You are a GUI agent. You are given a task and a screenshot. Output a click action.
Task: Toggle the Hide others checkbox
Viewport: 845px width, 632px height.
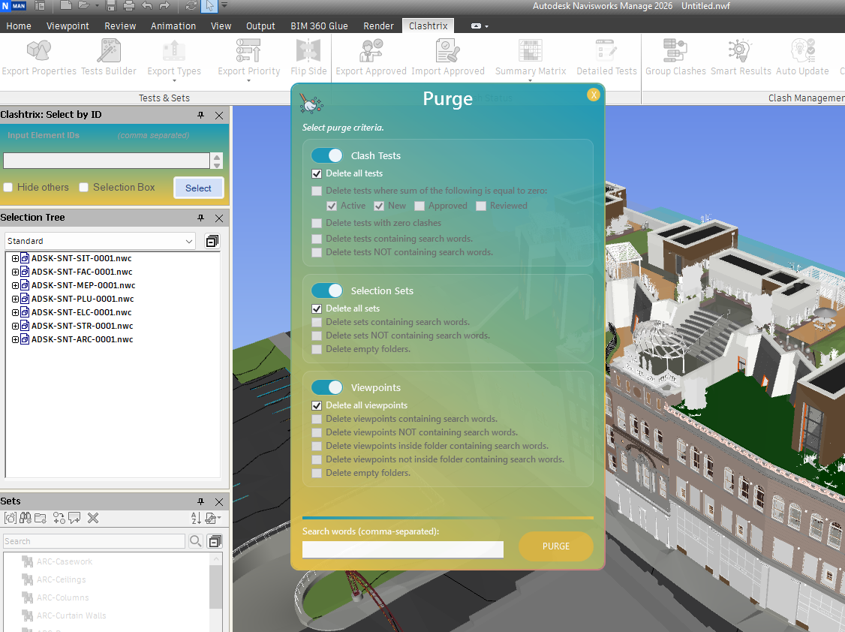[8, 188]
